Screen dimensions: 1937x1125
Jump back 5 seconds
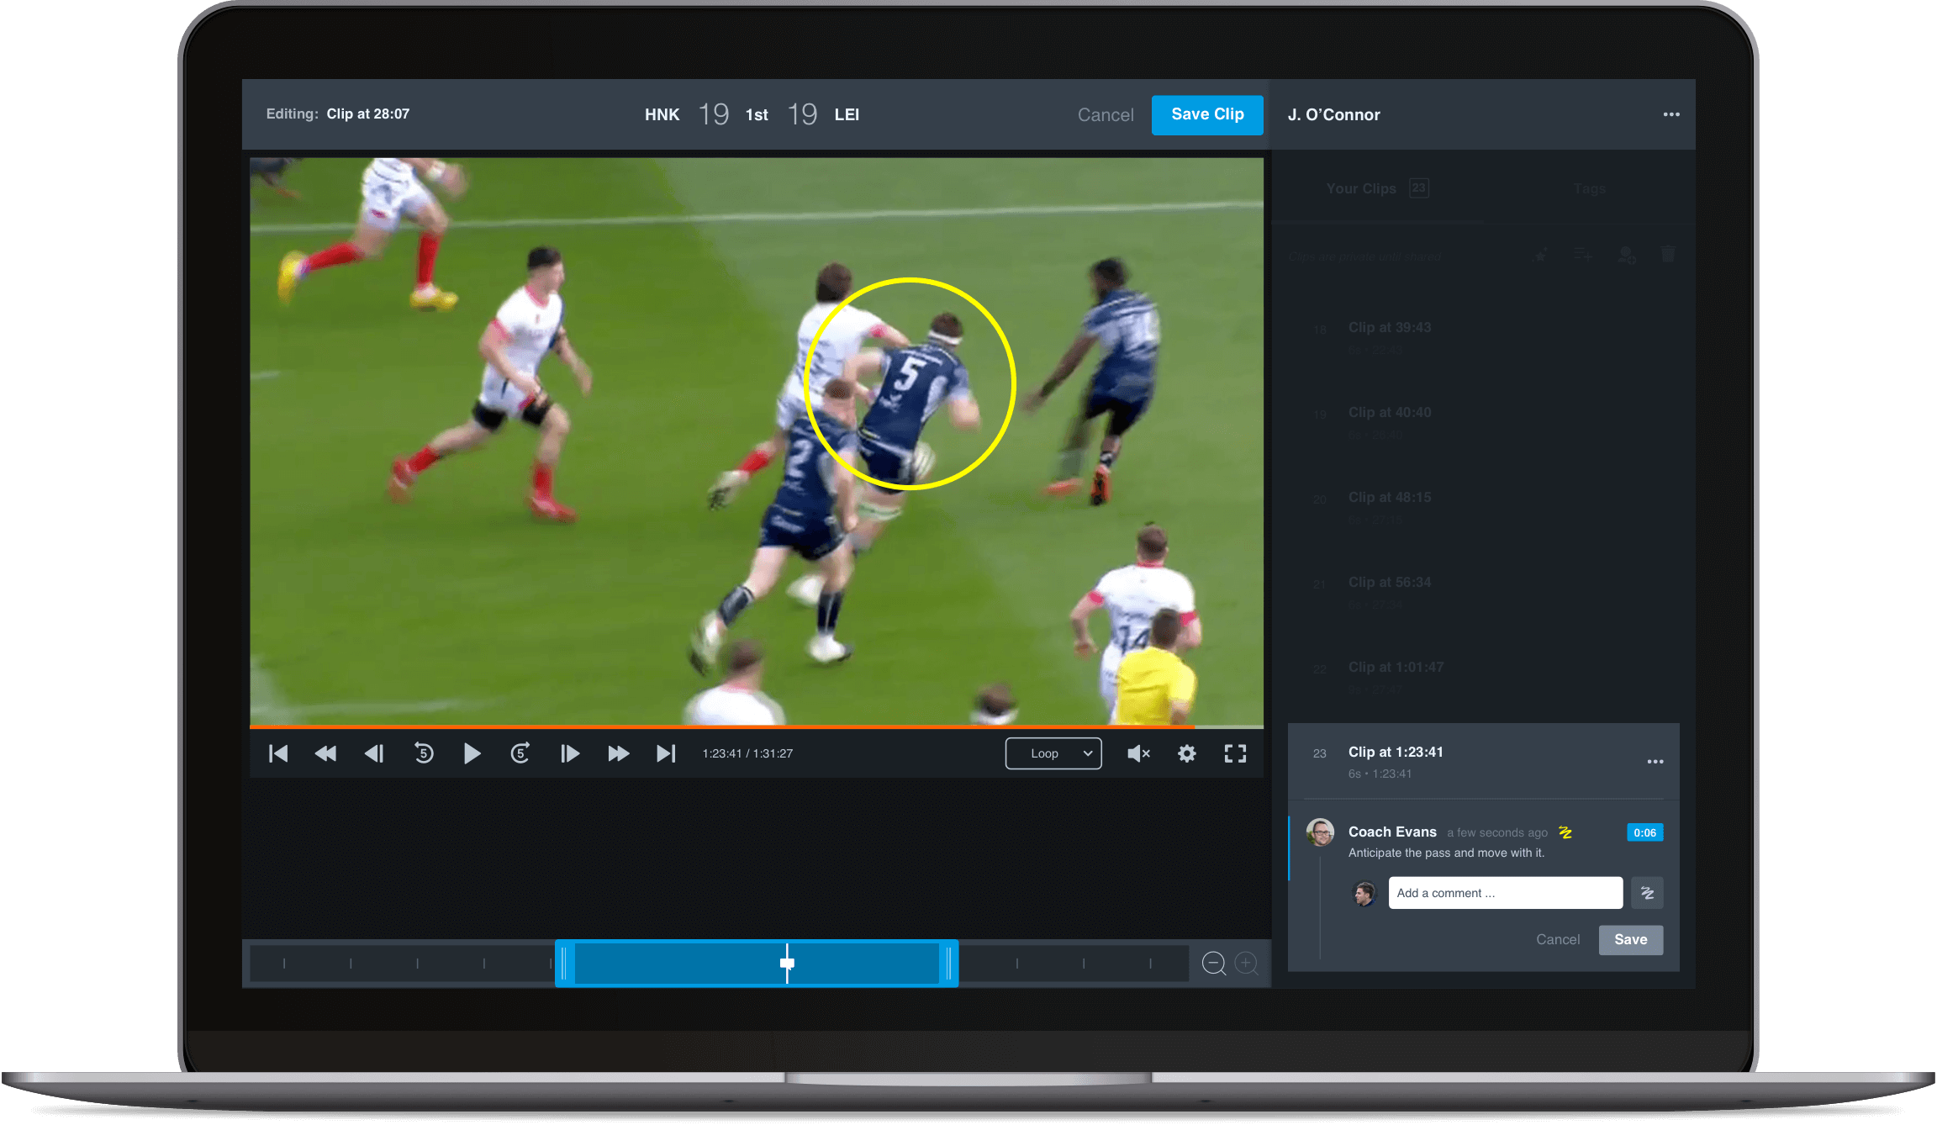pos(424,753)
